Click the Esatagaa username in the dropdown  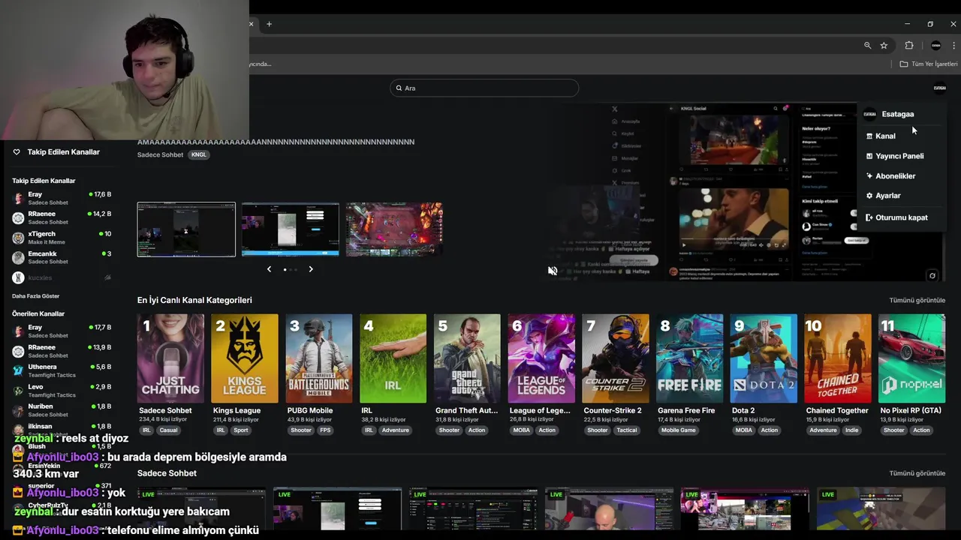[897, 114]
